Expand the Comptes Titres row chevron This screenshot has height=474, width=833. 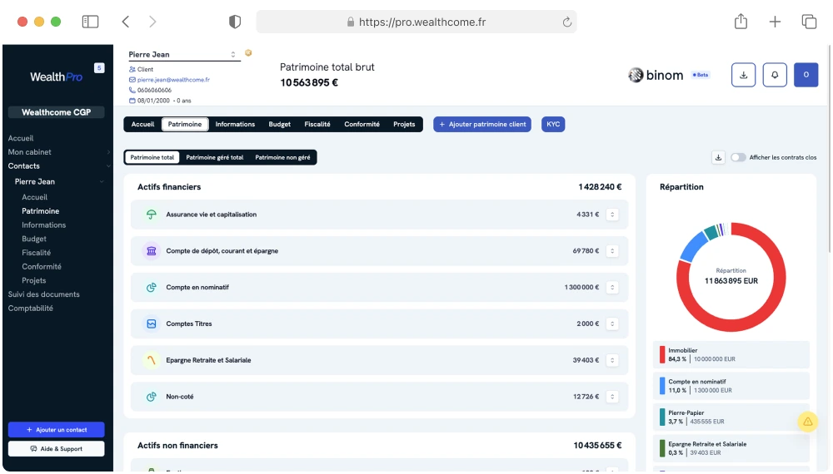click(612, 324)
